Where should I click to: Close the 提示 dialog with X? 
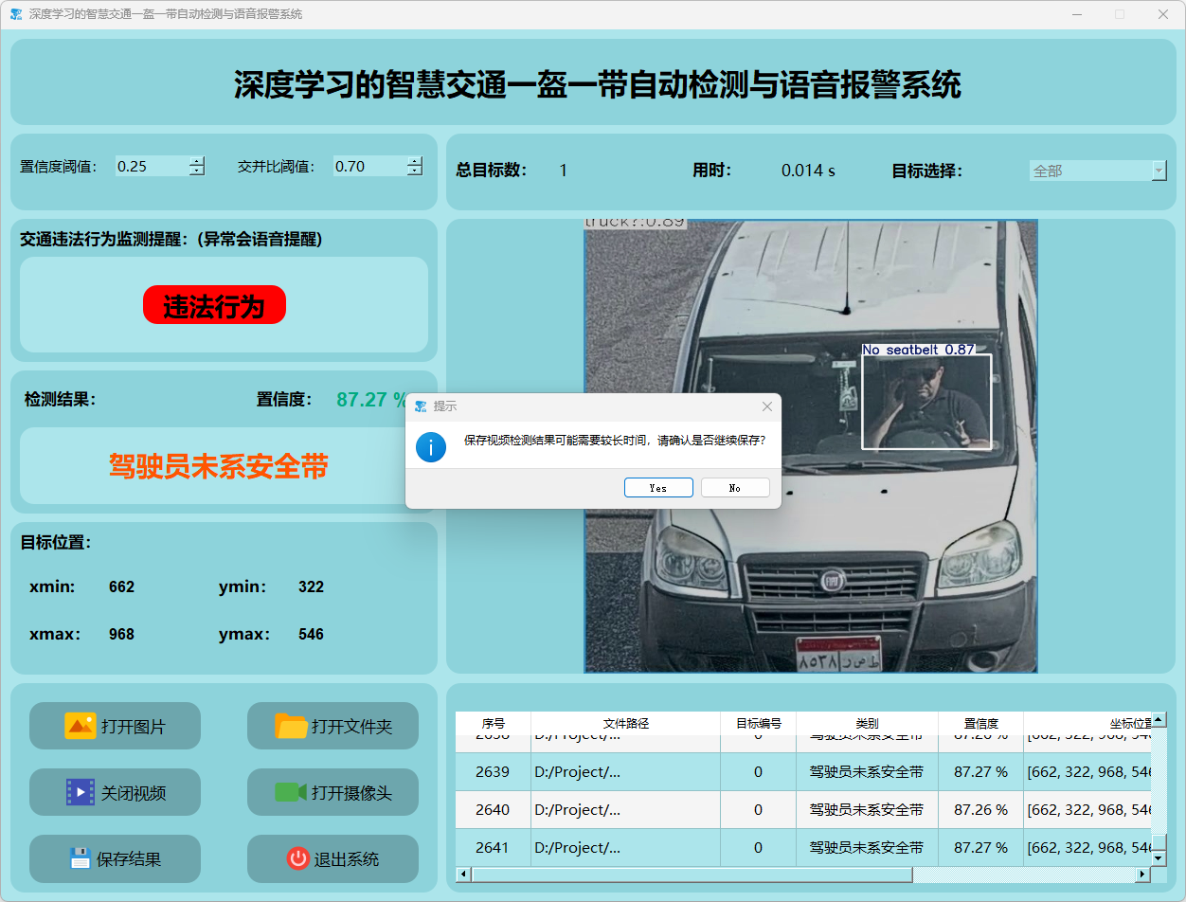click(x=767, y=406)
